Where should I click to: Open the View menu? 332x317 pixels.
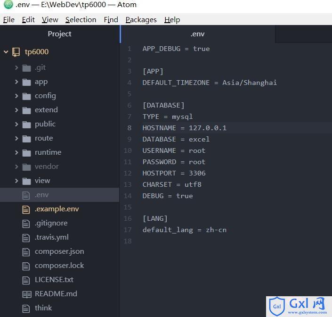(50, 19)
